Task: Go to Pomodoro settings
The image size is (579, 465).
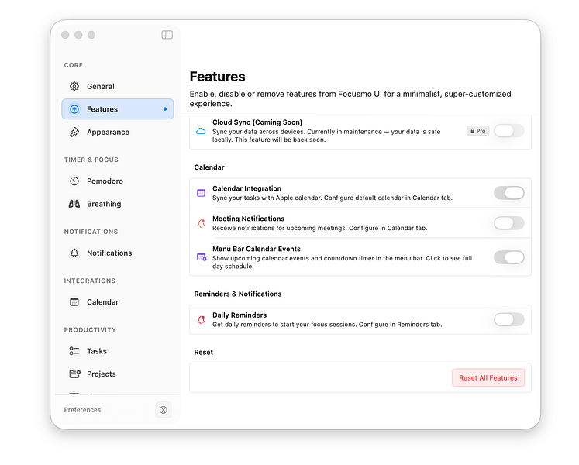Action: tap(117, 181)
